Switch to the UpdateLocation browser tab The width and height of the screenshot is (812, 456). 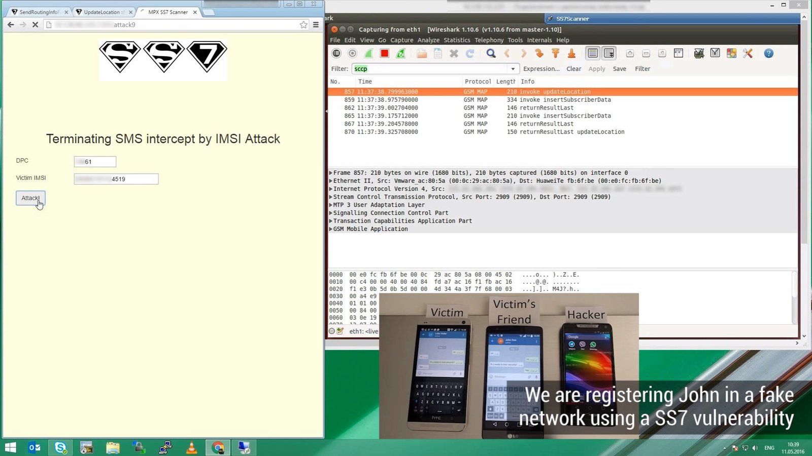click(x=101, y=12)
